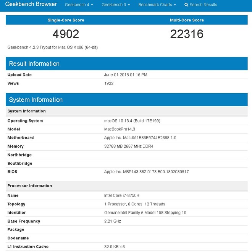Click the Processor Information subsection heading
This screenshot has width=252, height=252.
point(29,186)
